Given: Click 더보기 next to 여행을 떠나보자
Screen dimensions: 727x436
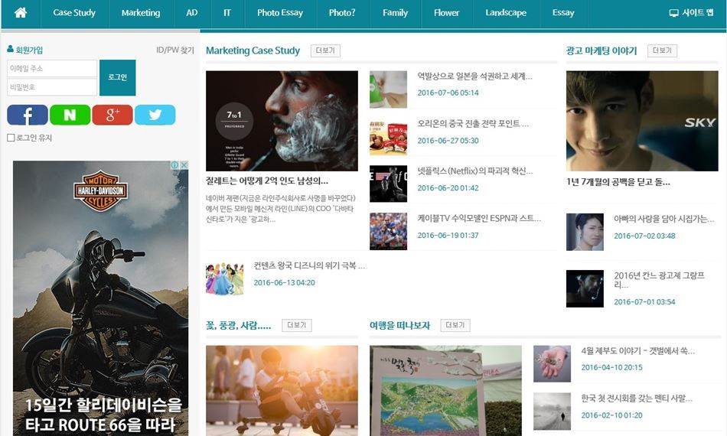Looking at the screenshot, I should (x=455, y=325).
